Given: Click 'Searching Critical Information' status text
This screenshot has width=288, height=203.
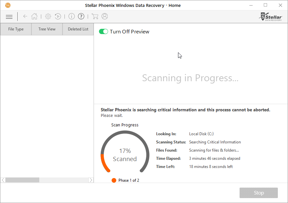Looking at the screenshot, I should (215, 142).
